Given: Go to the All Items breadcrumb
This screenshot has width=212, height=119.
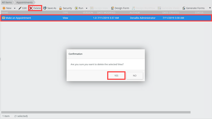Looking at the screenshot, I should tap(7, 2).
